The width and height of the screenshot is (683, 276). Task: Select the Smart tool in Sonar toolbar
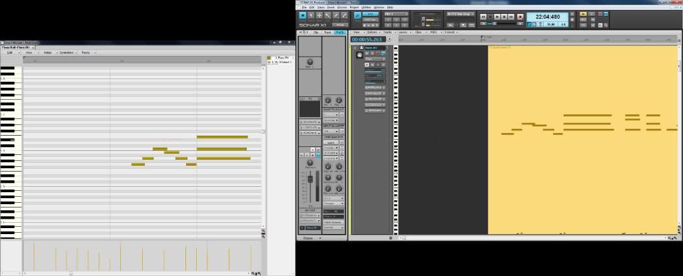coord(302,15)
